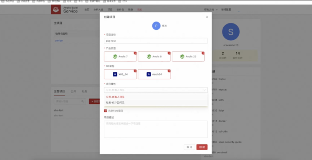This screenshot has width=312, height=160.
Task: Open 管理配置 in header
Action: coord(226,10)
